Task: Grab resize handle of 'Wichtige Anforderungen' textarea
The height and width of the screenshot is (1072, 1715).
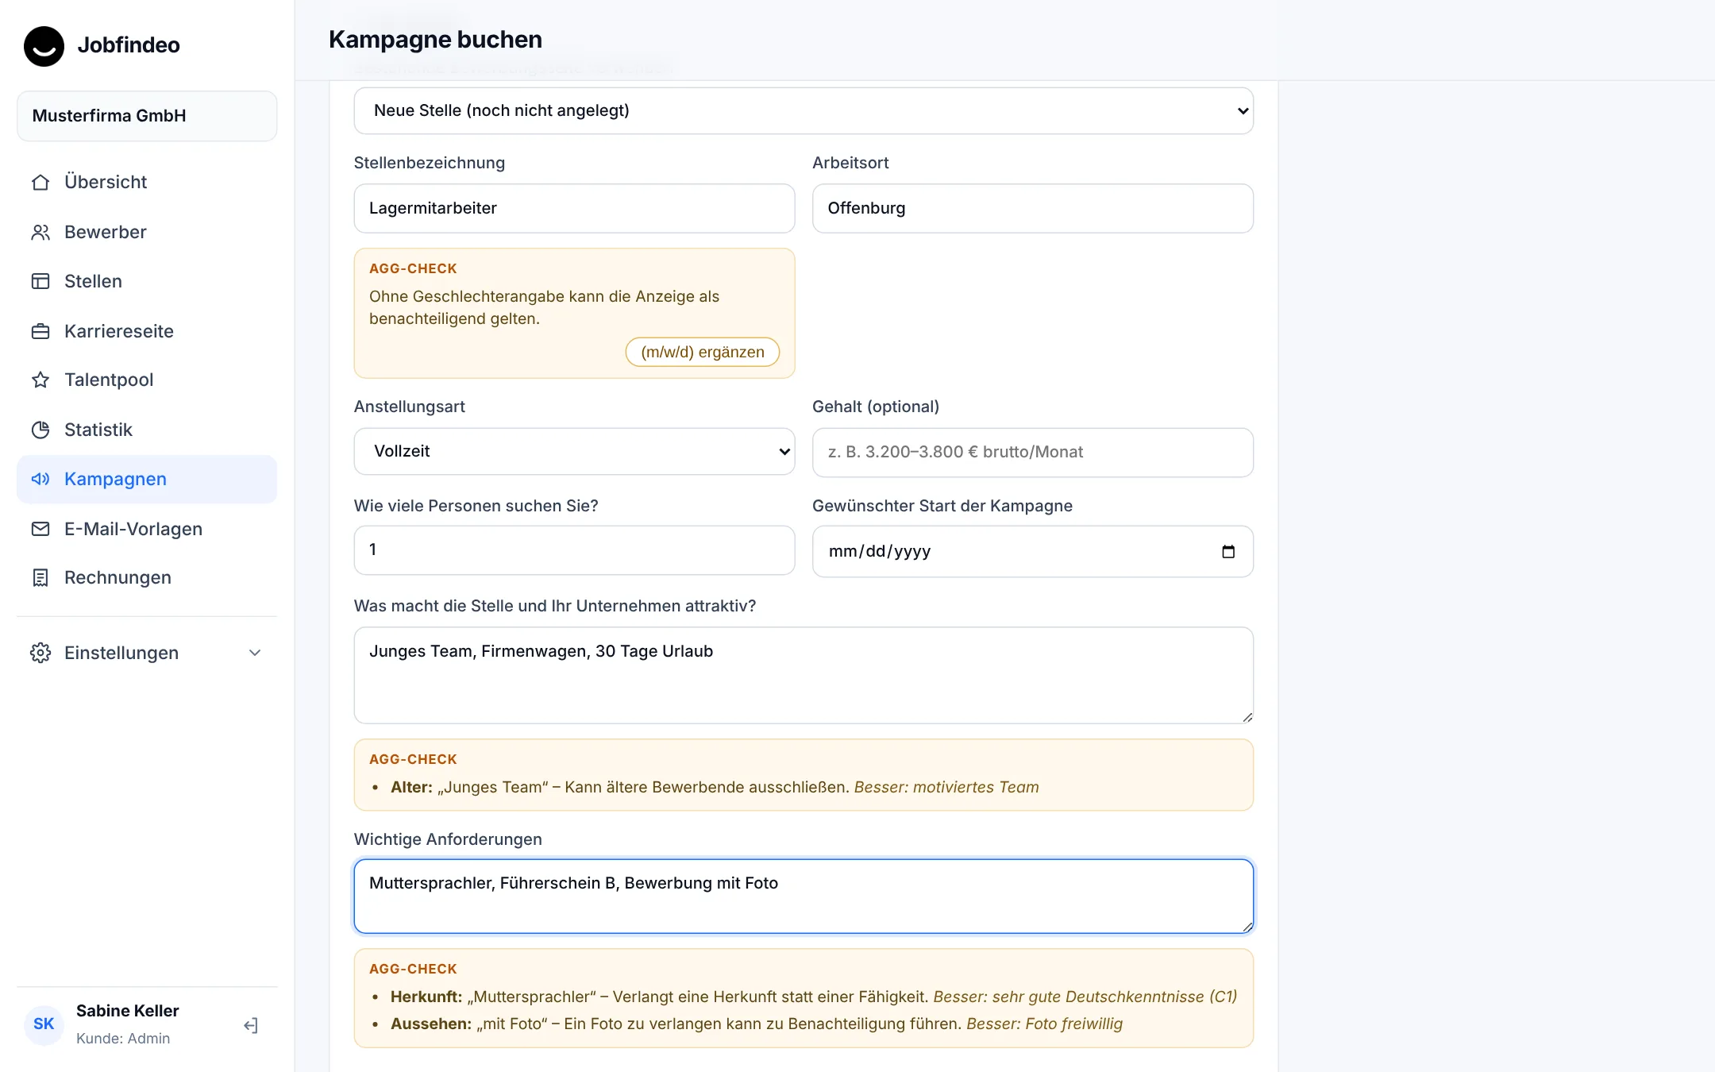Action: pyautogui.click(x=1247, y=927)
